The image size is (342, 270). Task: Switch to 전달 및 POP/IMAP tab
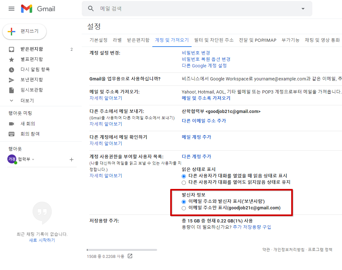pyautogui.click(x=258, y=40)
